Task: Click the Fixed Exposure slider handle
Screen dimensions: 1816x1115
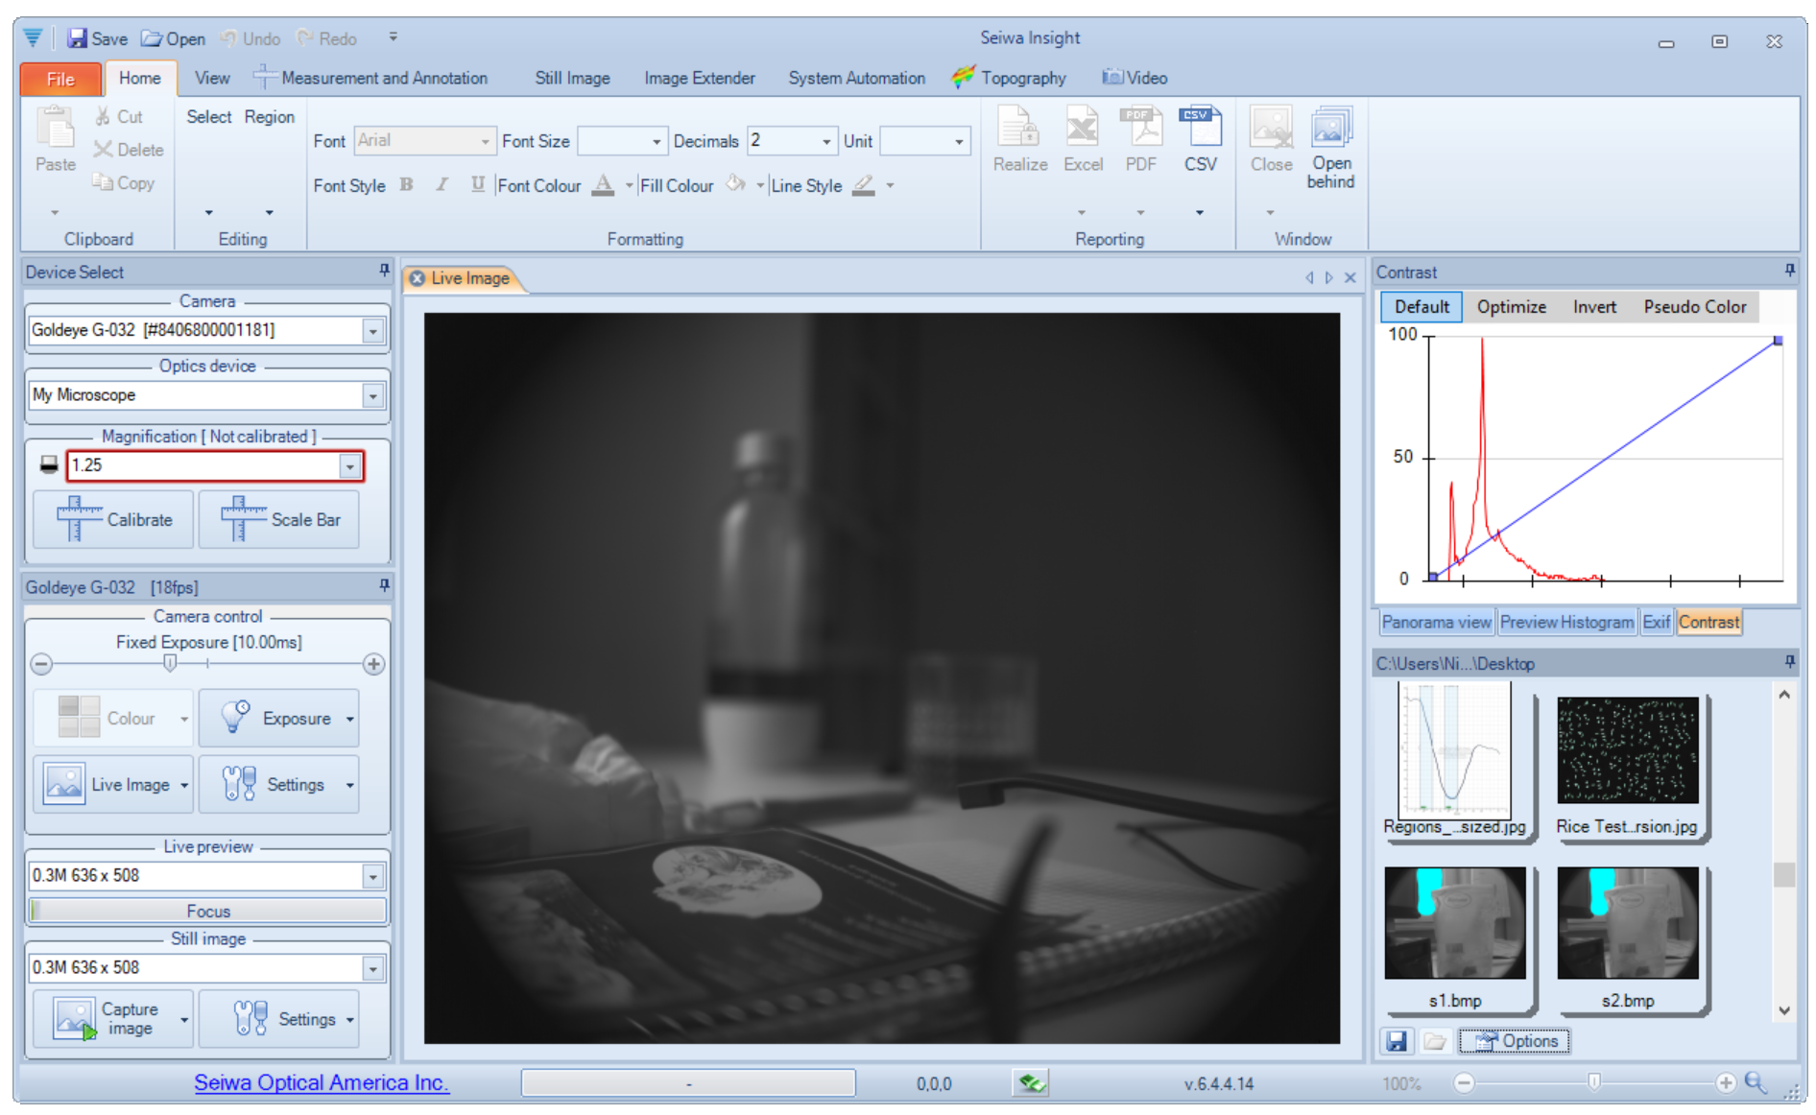Action: (170, 663)
